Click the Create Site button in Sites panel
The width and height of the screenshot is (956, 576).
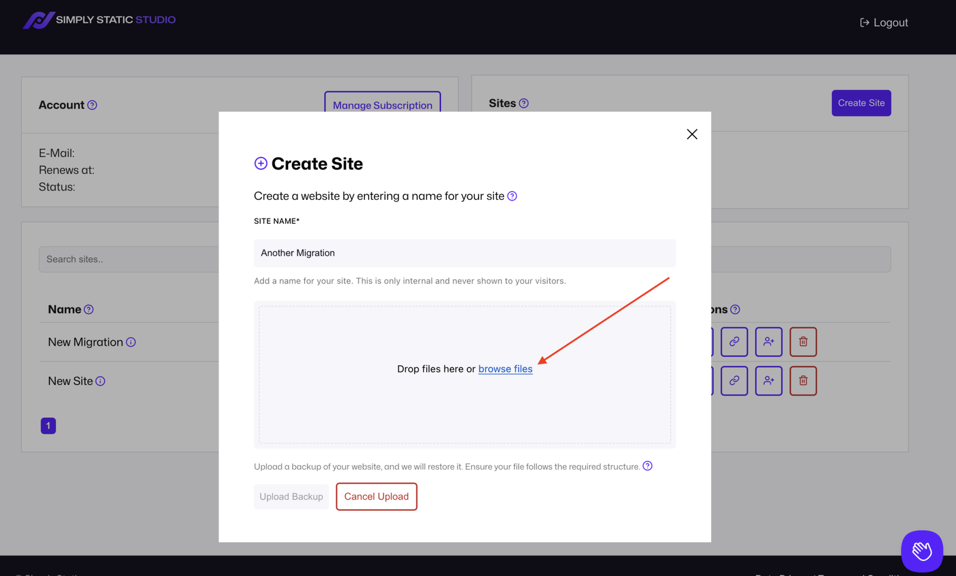tap(860, 103)
